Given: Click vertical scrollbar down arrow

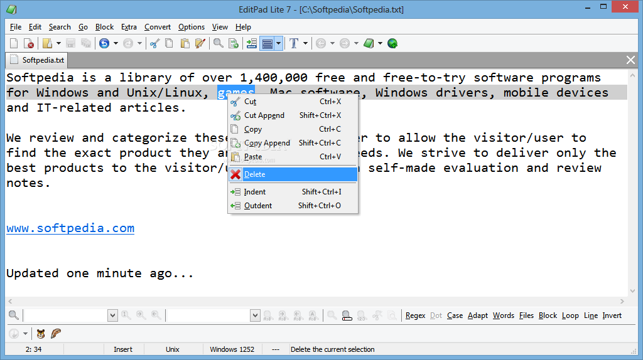Looking at the screenshot, I should 632,291.
